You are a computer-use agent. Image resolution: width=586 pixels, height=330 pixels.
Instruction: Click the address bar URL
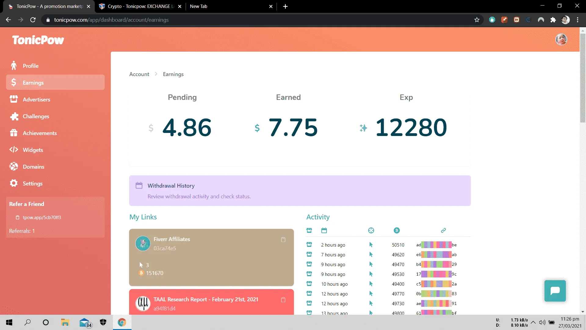coord(111,20)
